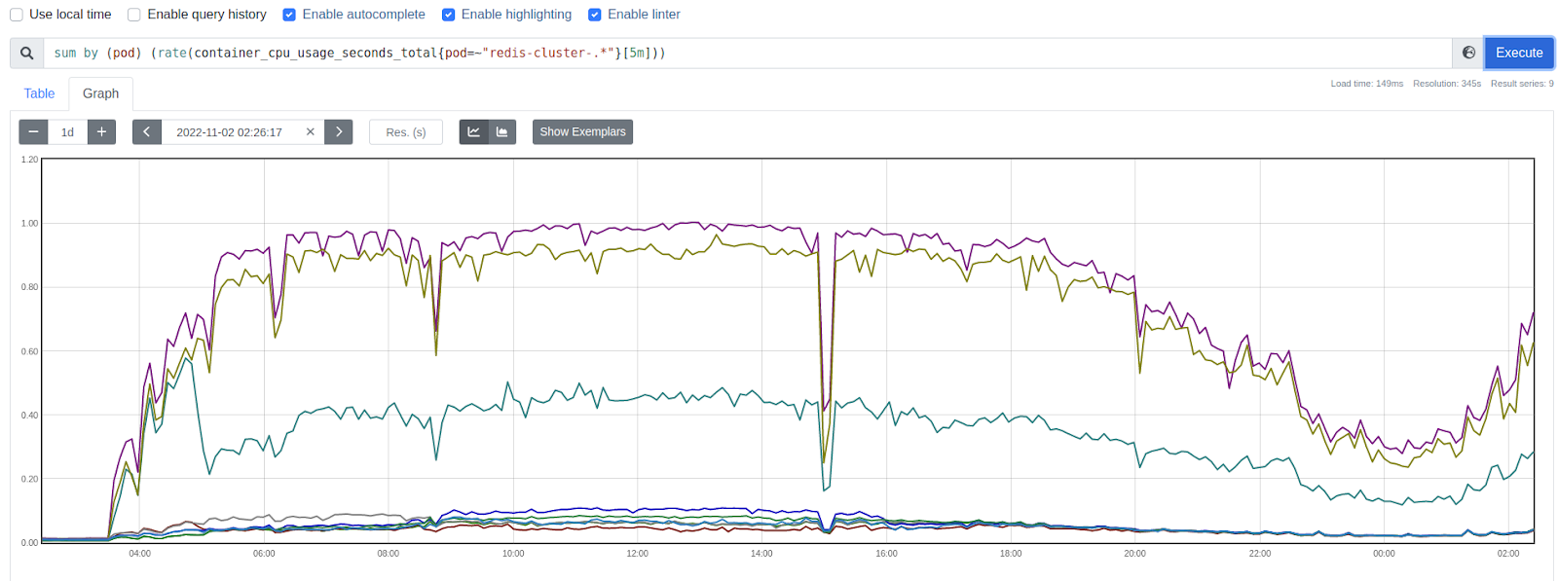Decrease the time range with minus button
This screenshot has width=1558, height=581.
[x=33, y=131]
